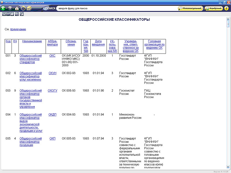Go to the Home page icon
Image resolution: width=231 pixels, height=173 pixels.
[17, 8]
